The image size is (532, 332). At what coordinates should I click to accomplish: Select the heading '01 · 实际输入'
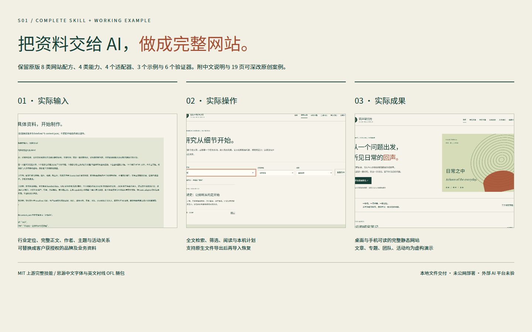pos(43,101)
